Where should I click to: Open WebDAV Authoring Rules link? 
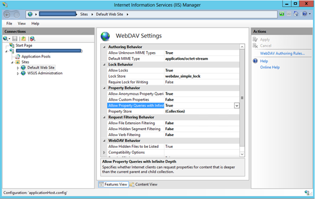[x=282, y=54]
